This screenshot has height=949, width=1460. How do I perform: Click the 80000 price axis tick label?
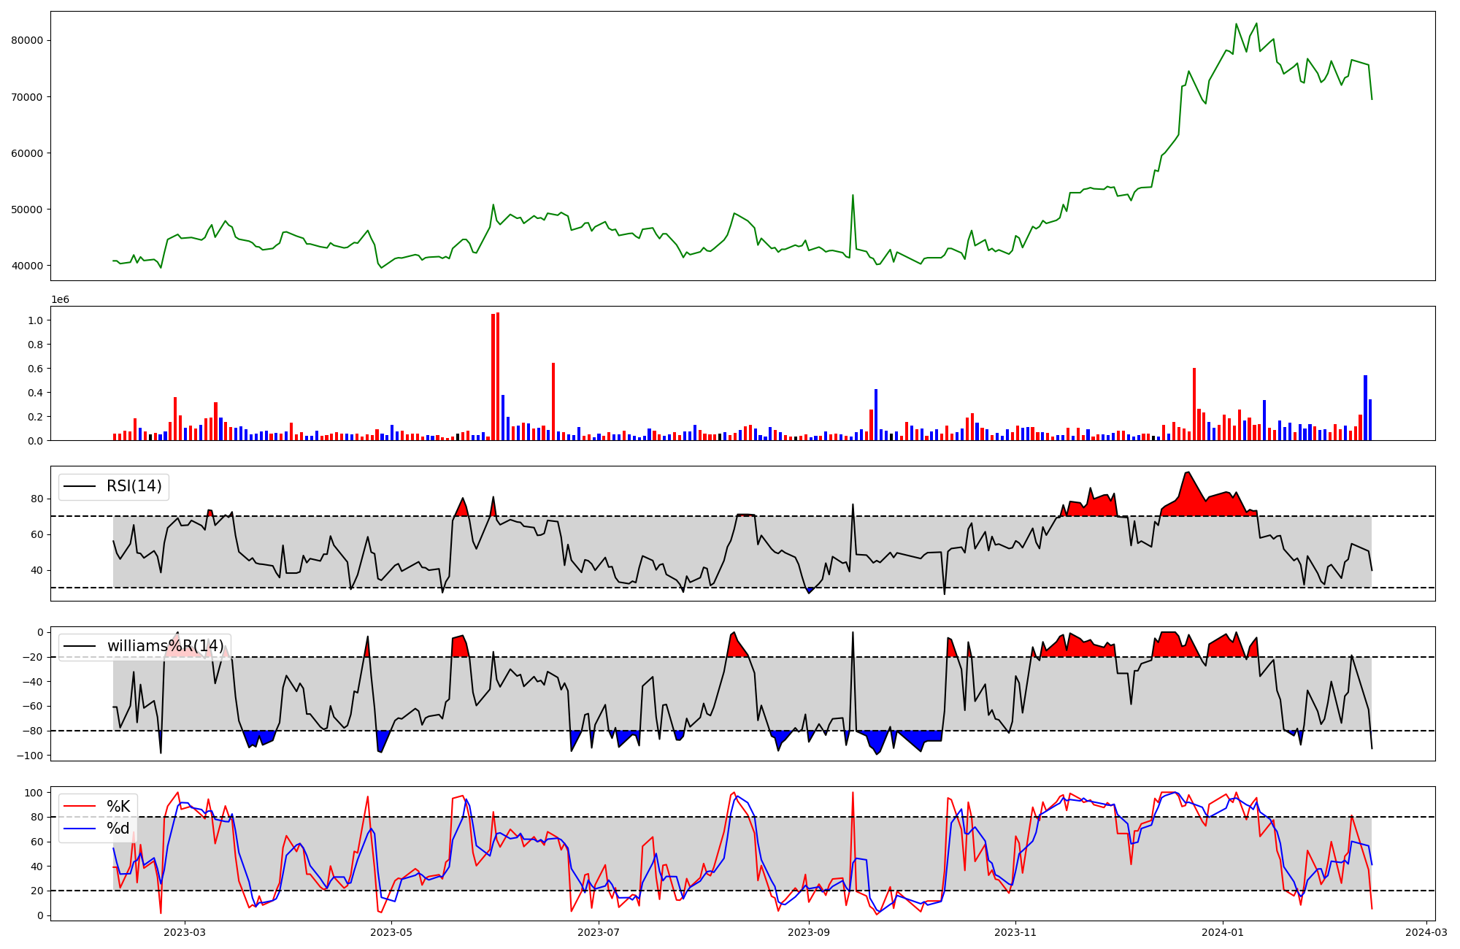[x=27, y=41]
